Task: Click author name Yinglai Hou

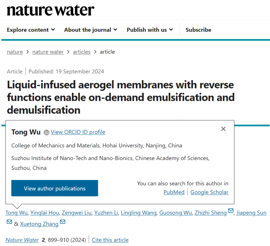Action: (x=45, y=213)
